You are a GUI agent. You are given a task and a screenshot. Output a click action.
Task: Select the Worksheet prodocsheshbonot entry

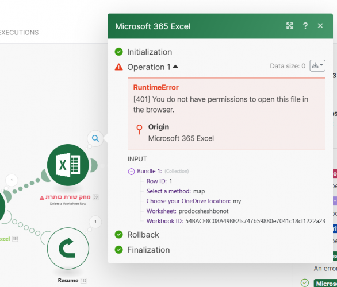click(187, 211)
